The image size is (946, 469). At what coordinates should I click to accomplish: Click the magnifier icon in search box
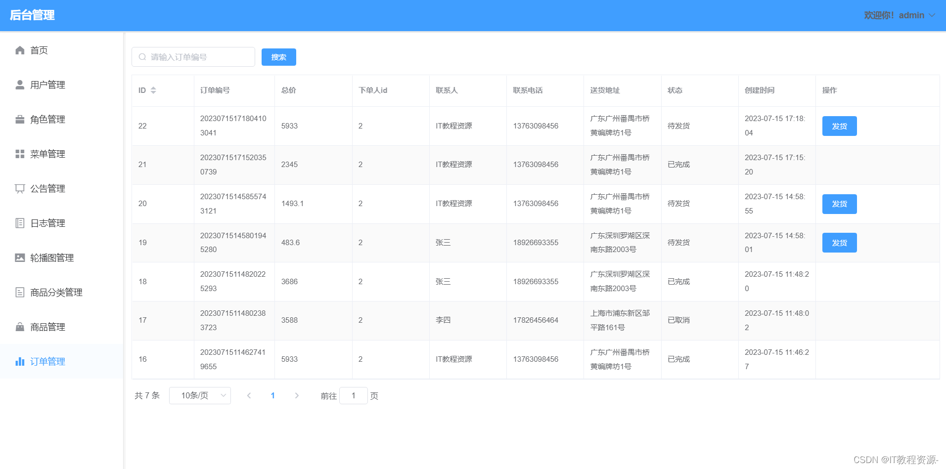[142, 57]
